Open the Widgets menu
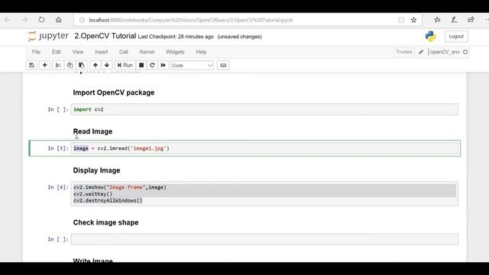This screenshot has width=489, height=275. (175, 52)
